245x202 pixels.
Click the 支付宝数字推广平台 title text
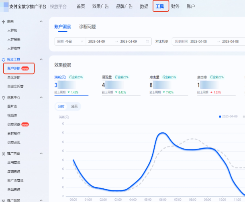click(x=28, y=7)
